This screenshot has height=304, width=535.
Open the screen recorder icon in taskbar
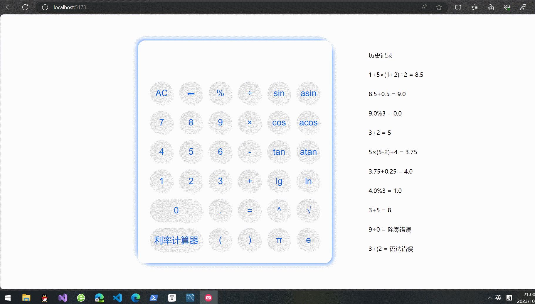coord(208,298)
